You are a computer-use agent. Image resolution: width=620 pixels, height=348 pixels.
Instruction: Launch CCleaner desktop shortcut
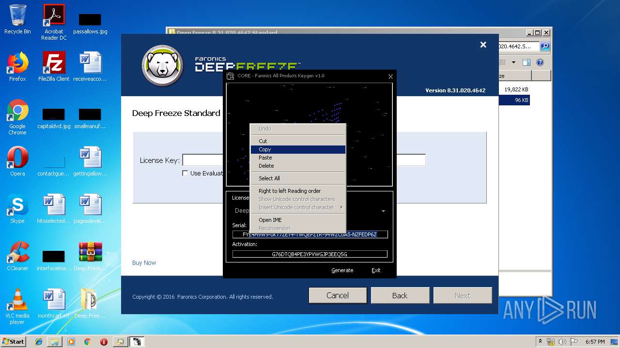click(17, 256)
